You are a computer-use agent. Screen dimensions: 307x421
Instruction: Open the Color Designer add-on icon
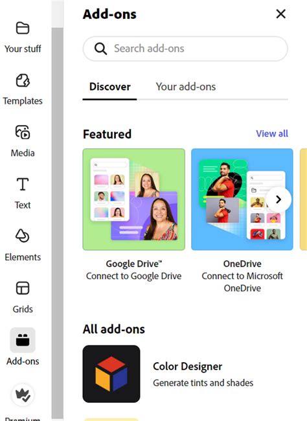[x=111, y=374]
